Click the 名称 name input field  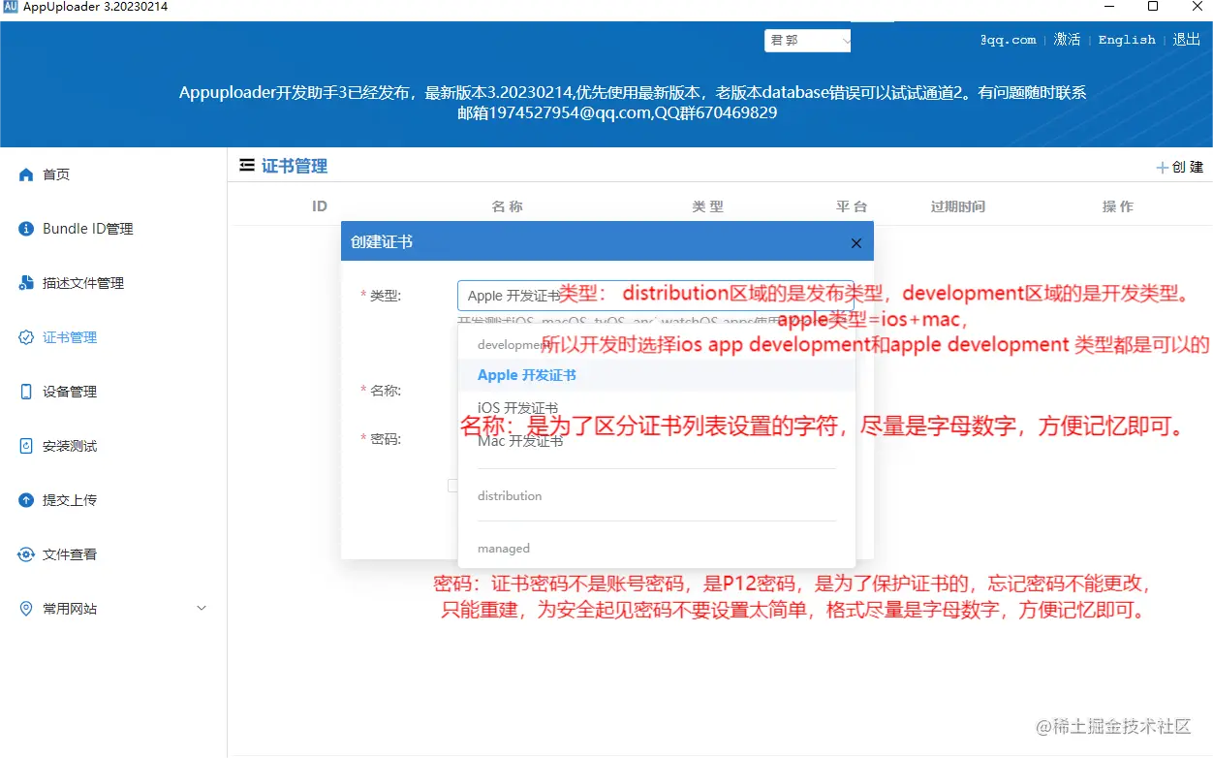click(x=657, y=391)
